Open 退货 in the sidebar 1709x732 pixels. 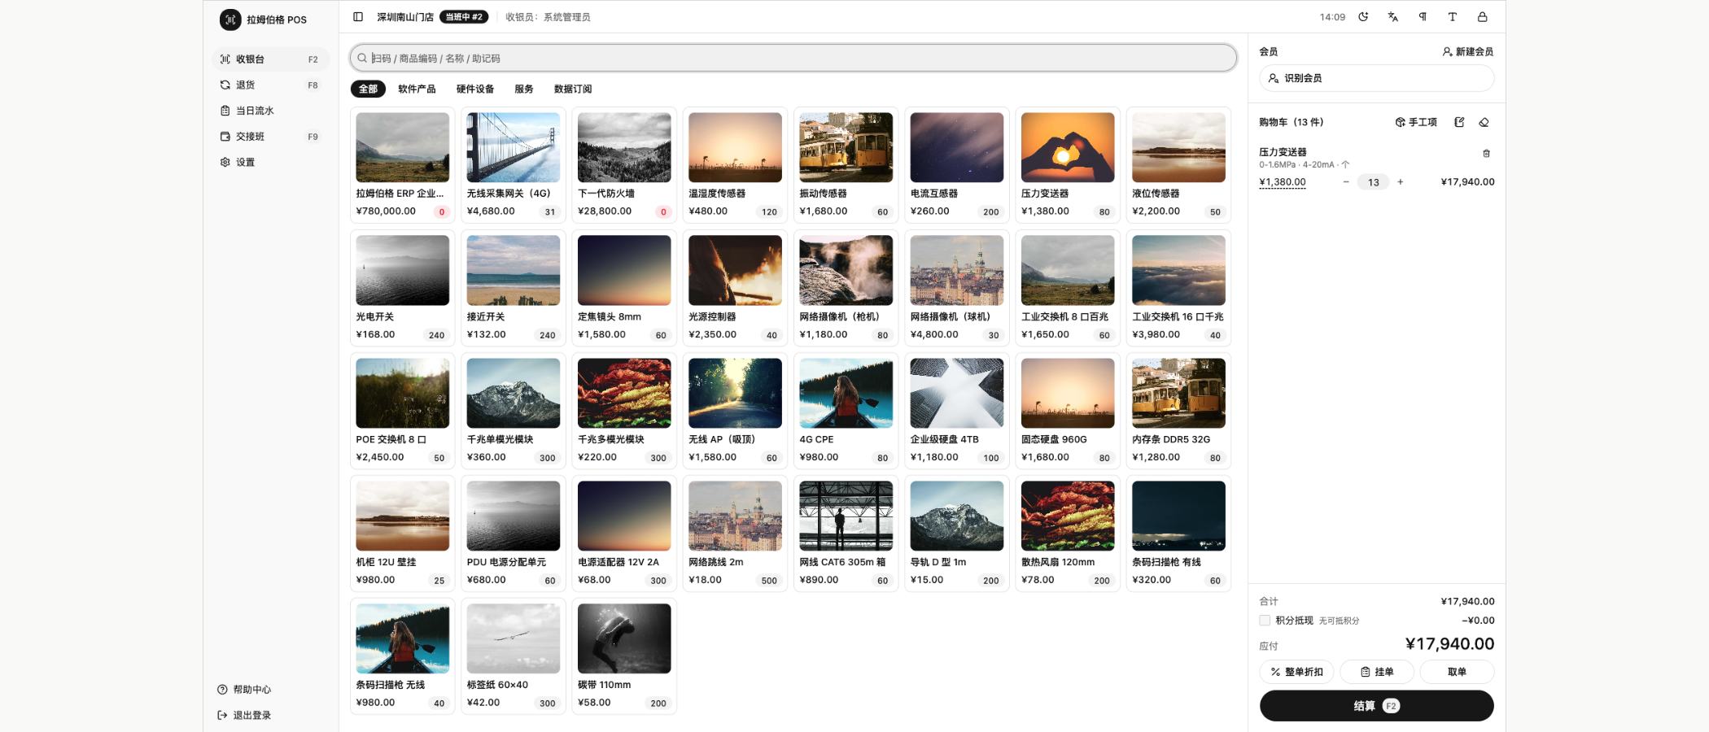(271, 85)
